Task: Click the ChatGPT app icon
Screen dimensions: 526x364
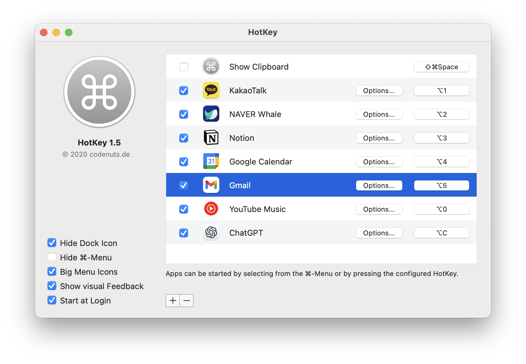Action: (211, 233)
